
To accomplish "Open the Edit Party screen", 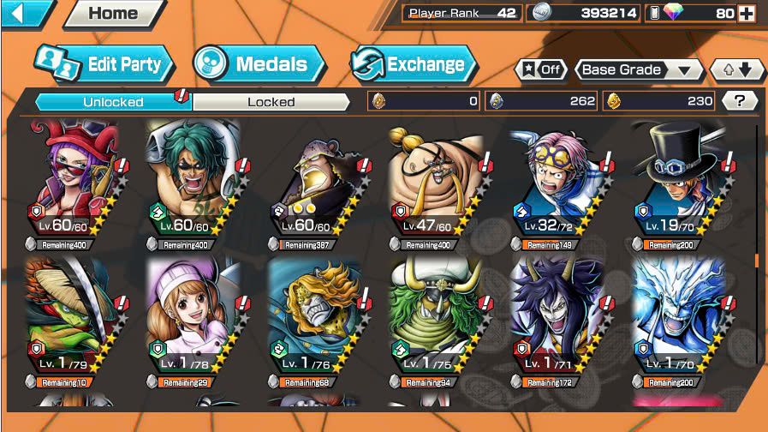I will pos(104,63).
